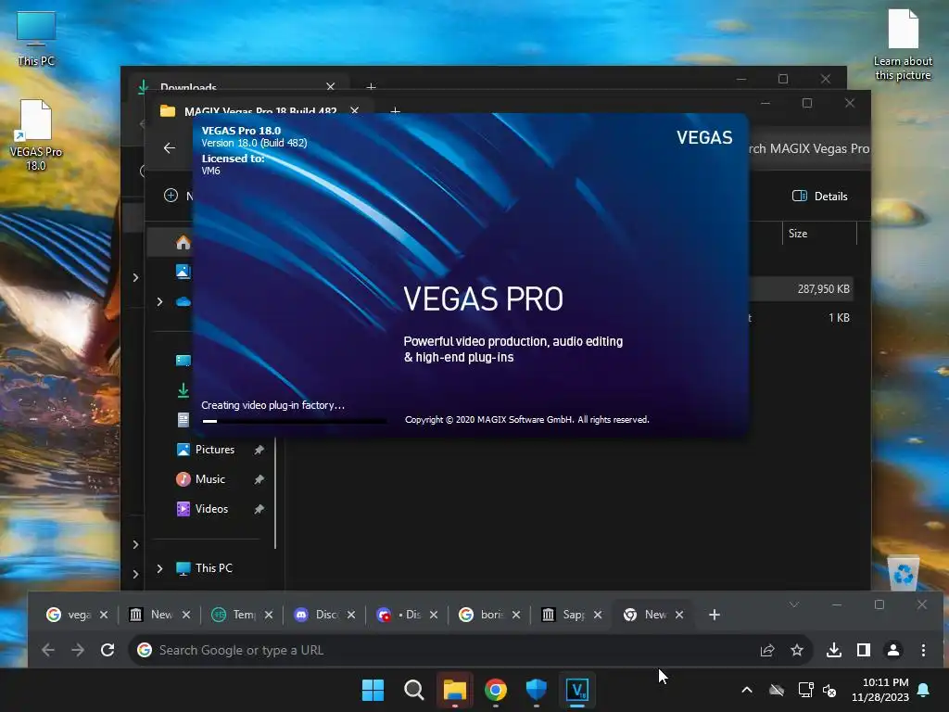The image size is (949, 712).
Task: Open the notification bell
Action: [x=924, y=690]
